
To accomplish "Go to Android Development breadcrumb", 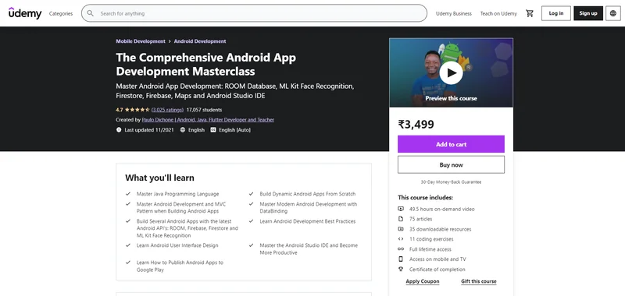I will tap(200, 41).
